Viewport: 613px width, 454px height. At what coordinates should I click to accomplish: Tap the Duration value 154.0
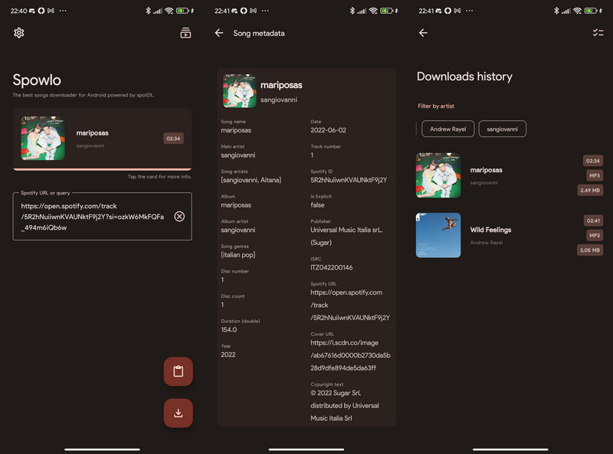pyautogui.click(x=229, y=330)
